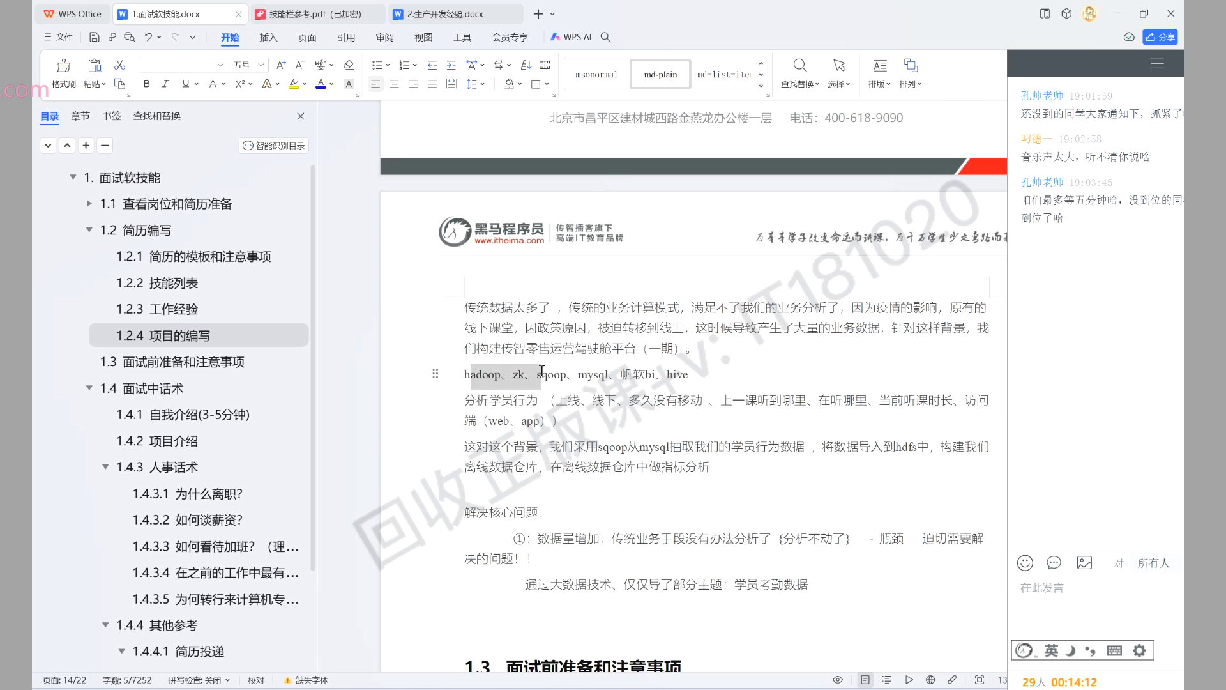Click the image upload icon in chat

pyautogui.click(x=1084, y=563)
